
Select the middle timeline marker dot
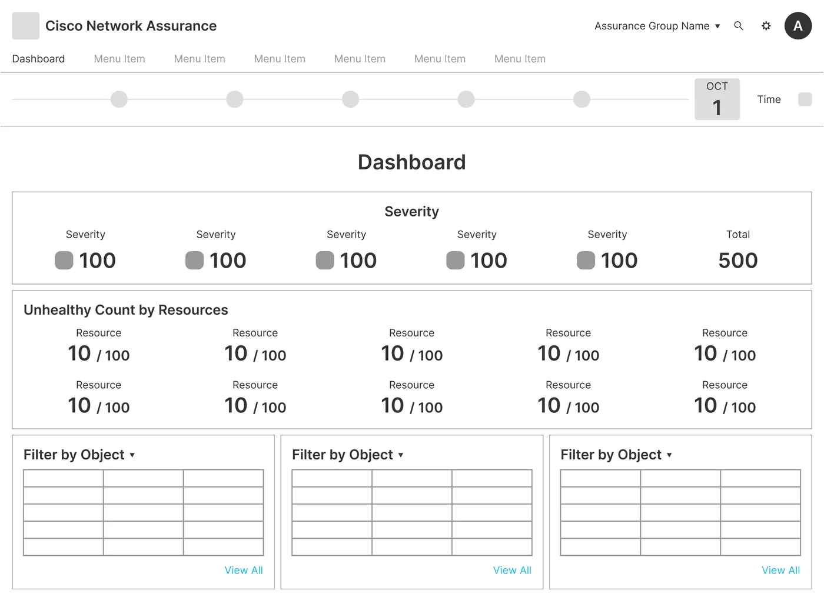coord(350,99)
